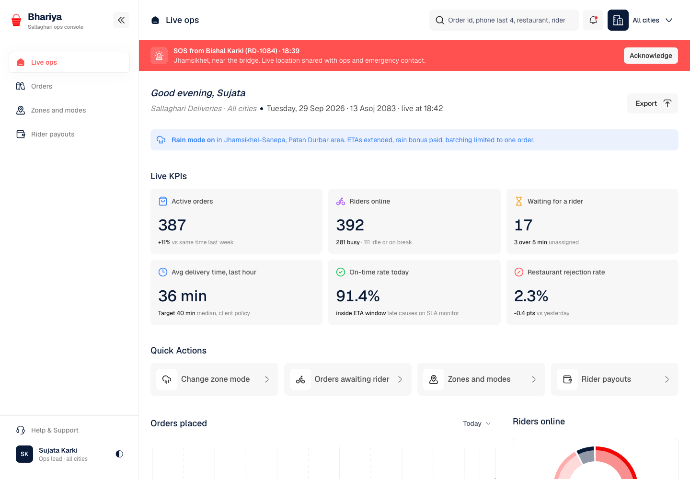Acknowledge the SOS alert

point(651,56)
